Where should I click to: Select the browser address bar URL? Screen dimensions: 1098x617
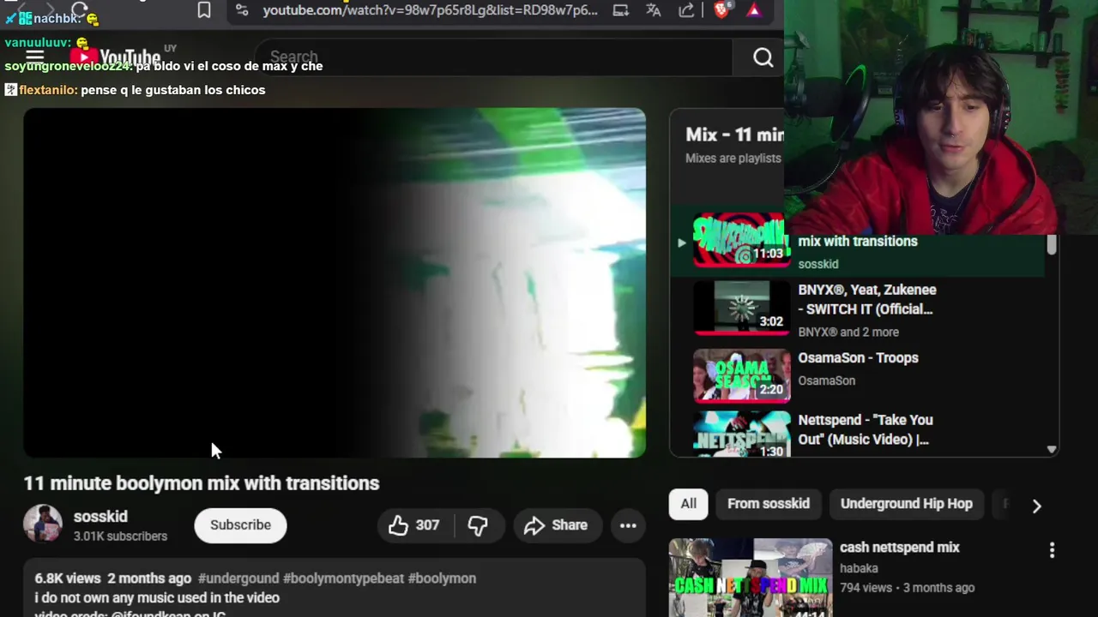coord(430,10)
